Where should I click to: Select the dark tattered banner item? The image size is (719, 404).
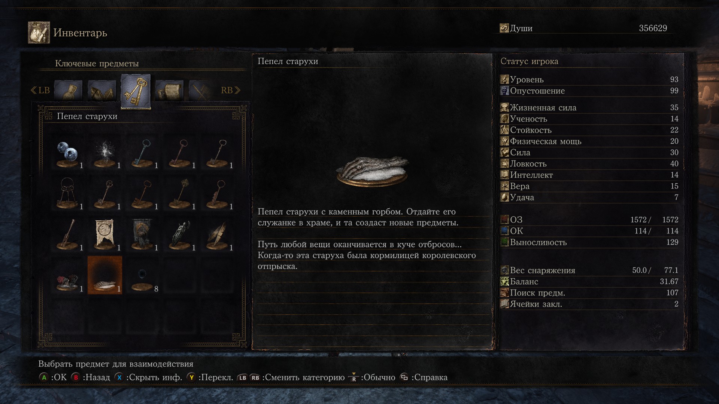[x=142, y=234]
